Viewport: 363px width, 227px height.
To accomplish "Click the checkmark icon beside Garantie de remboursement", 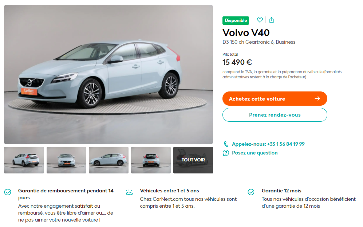I will [8, 192].
